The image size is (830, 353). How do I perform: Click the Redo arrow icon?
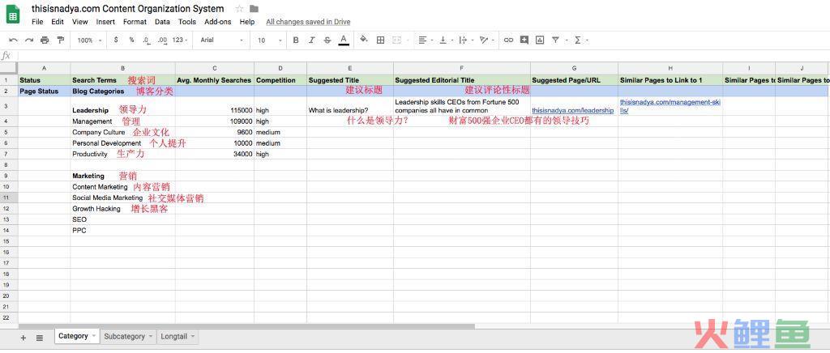click(29, 40)
